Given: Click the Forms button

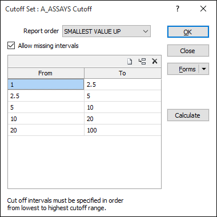Looking at the screenshot, I should pyautogui.click(x=183, y=69).
